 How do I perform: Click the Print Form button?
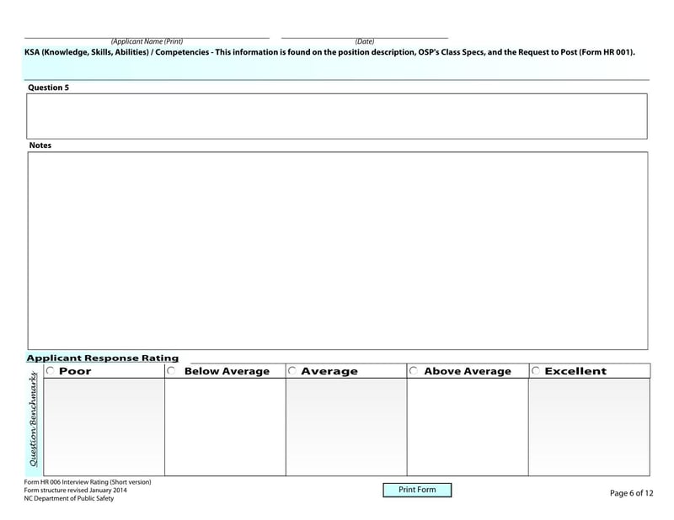(x=416, y=490)
